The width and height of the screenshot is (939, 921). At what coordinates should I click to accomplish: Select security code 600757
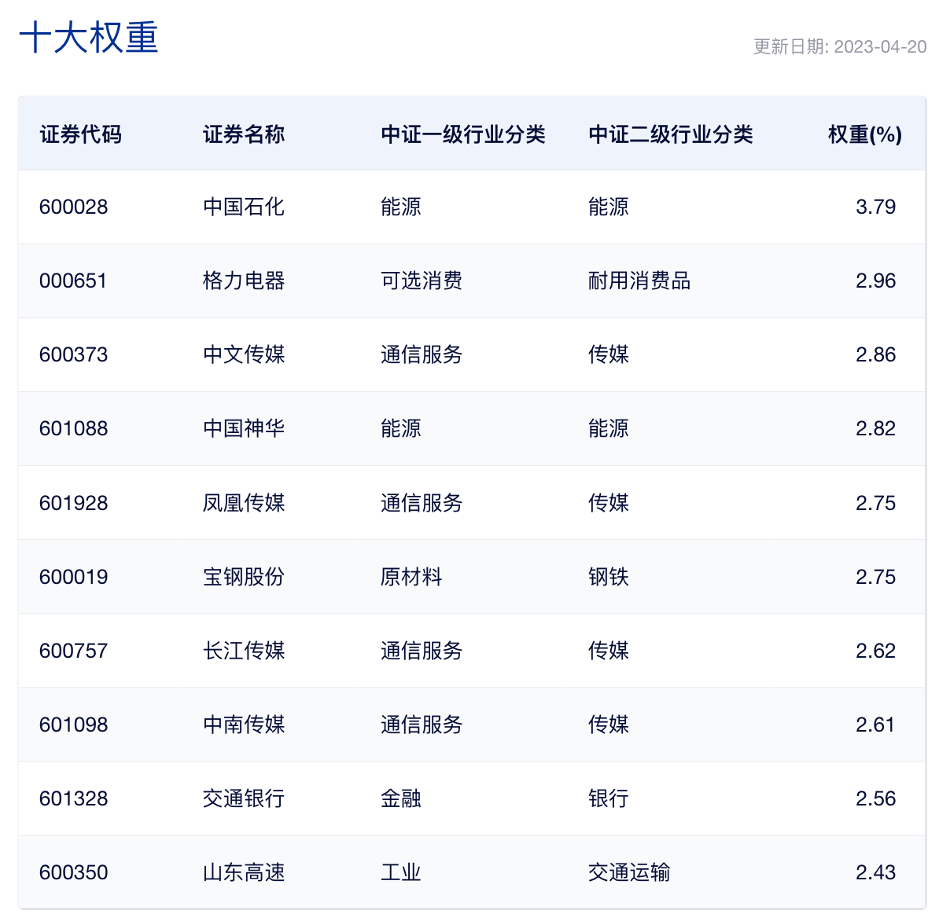pos(74,651)
